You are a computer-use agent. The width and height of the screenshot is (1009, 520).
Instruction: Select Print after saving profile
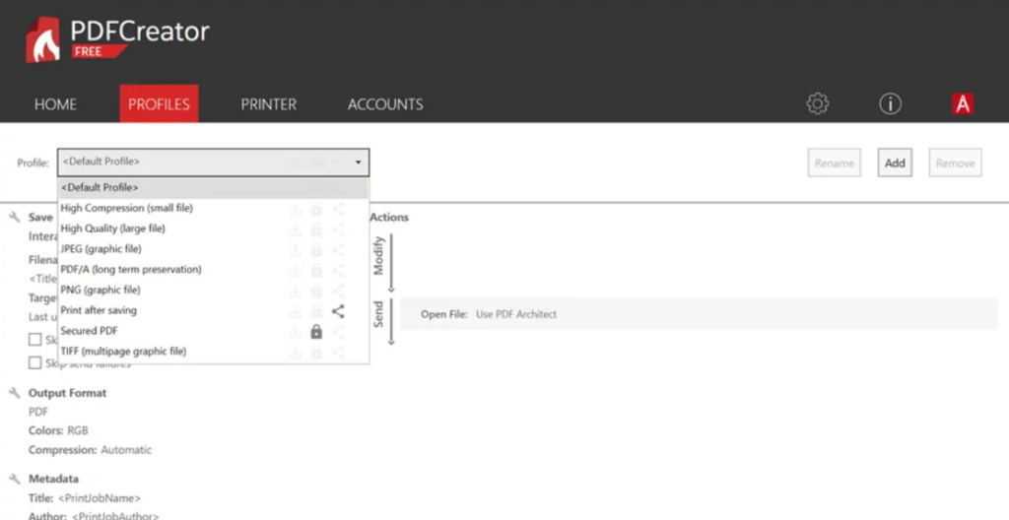[213, 310]
